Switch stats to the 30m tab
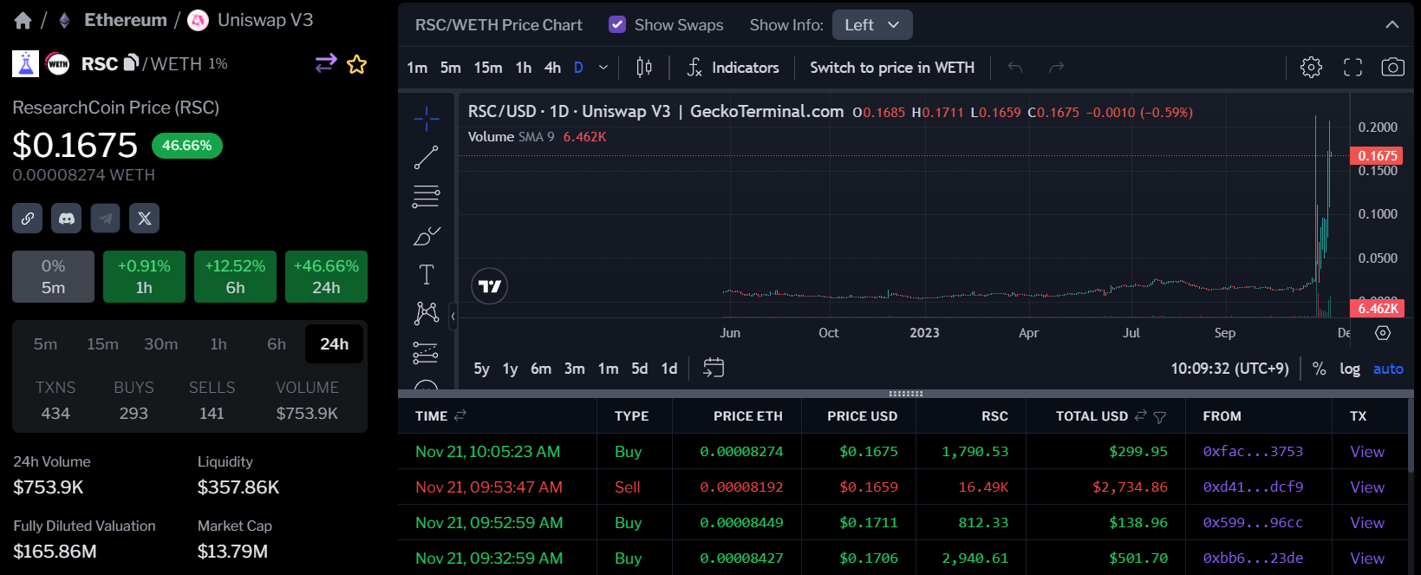 (x=160, y=344)
